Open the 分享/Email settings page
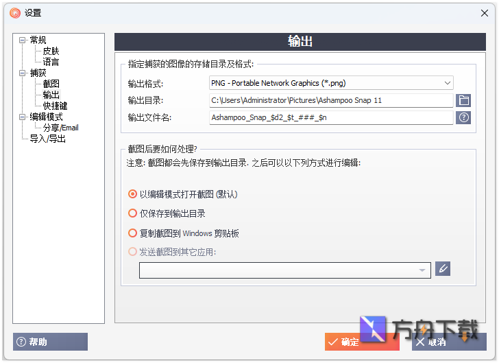499x363 pixels. (60, 128)
